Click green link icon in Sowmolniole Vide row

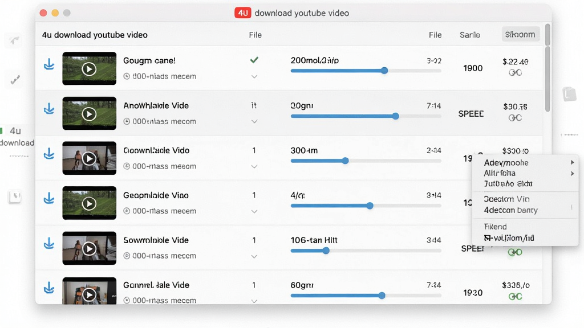(515, 252)
